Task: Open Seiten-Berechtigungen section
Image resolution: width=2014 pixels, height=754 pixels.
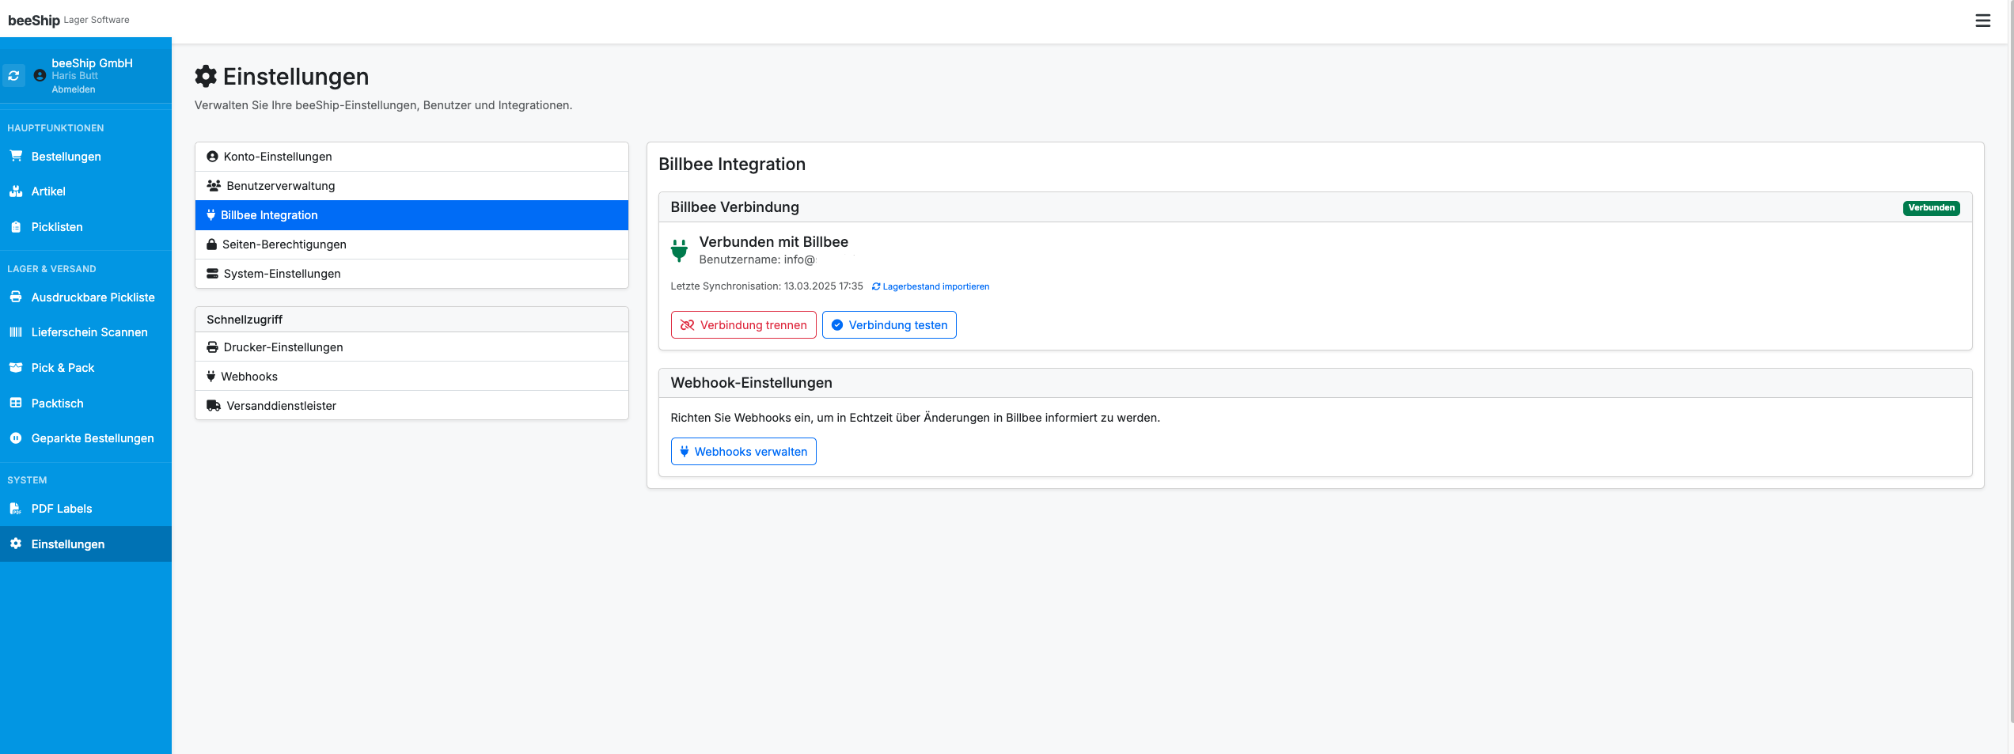Action: (412, 244)
